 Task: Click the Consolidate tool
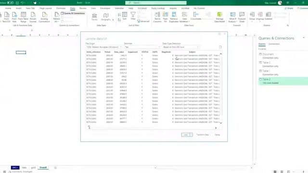point(196,16)
